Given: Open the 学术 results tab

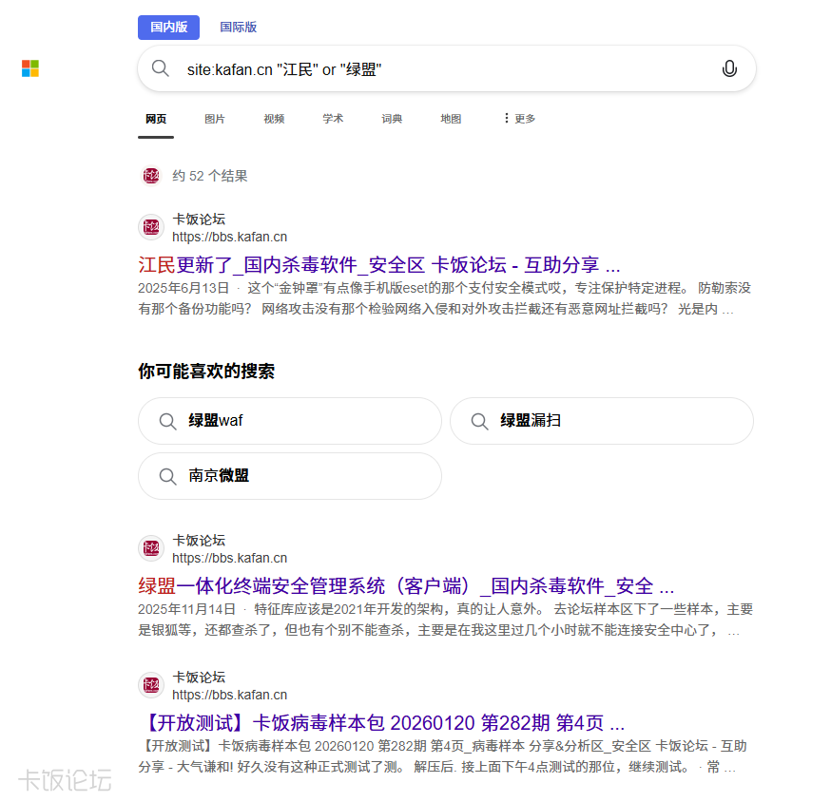Looking at the screenshot, I should (333, 119).
